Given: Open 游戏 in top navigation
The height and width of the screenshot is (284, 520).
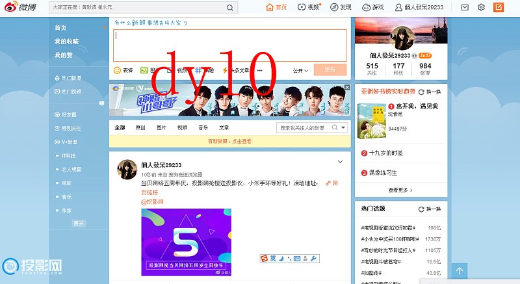Looking at the screenshot, I should click(x=372, y=7).
